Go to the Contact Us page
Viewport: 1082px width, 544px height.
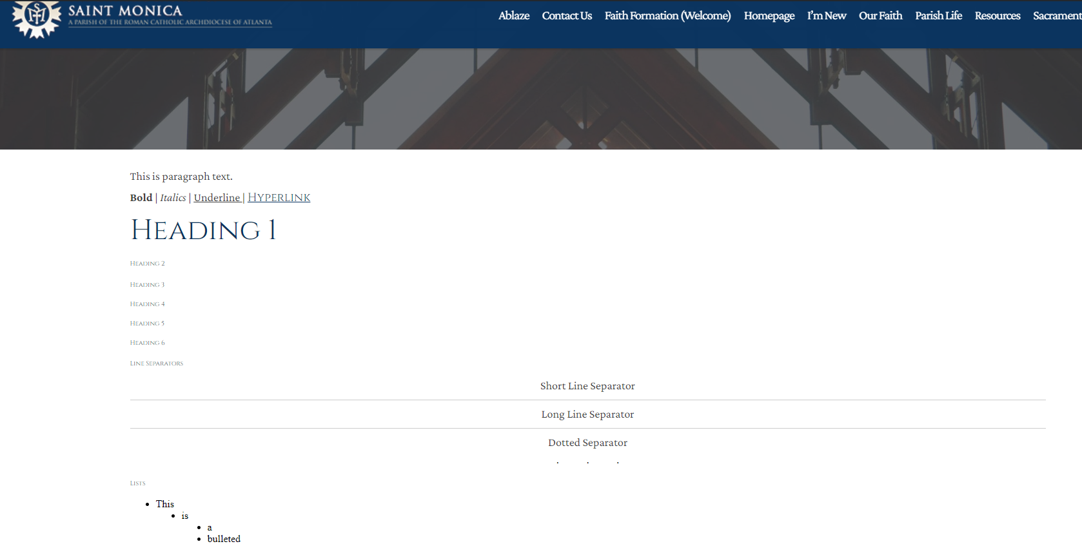click(566, 15)
